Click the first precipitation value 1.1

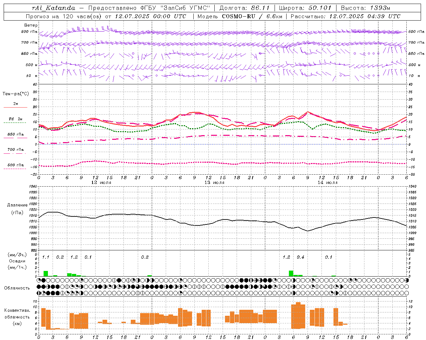coord(46,257)
